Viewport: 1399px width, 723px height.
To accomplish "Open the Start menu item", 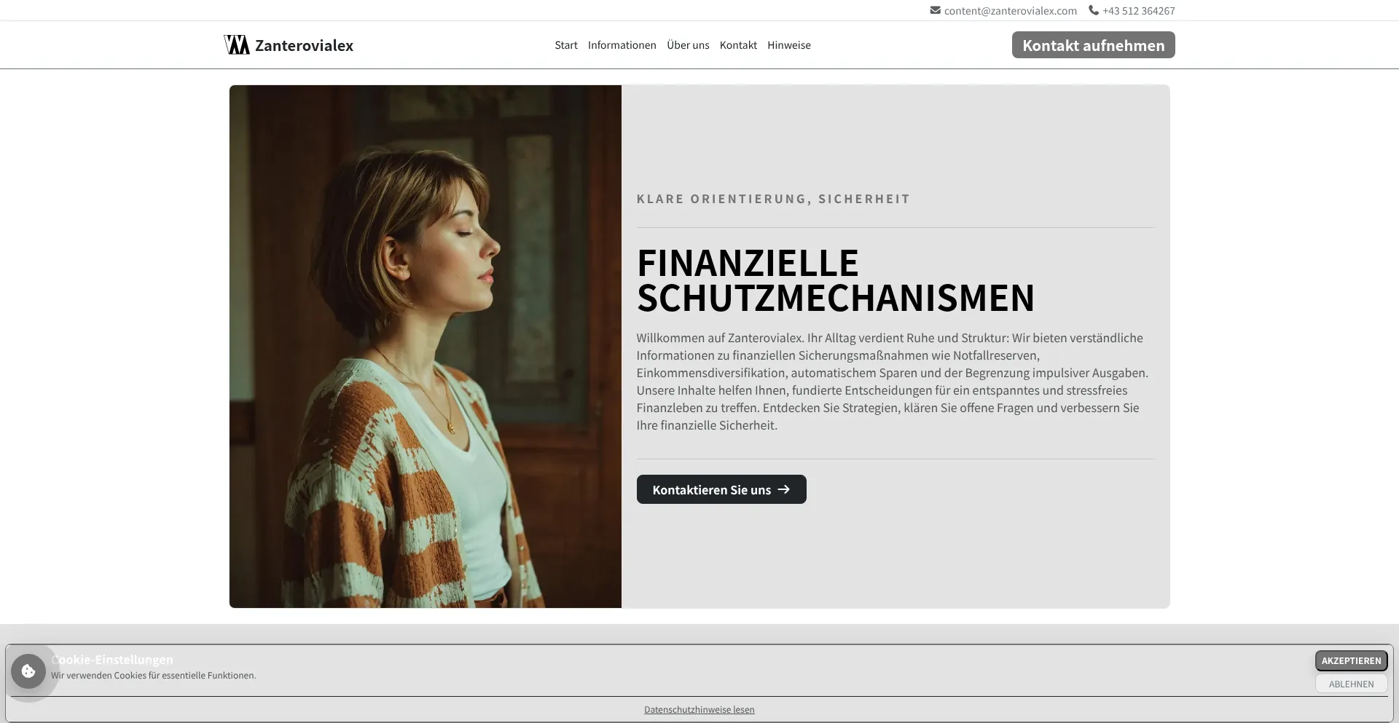I will point(566,45).
